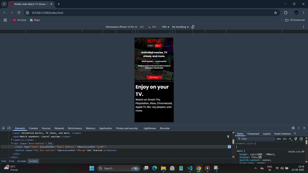This screenshot has height=173, width=308.
Task: Open File Explorer from taskbar
Action: 163,168
